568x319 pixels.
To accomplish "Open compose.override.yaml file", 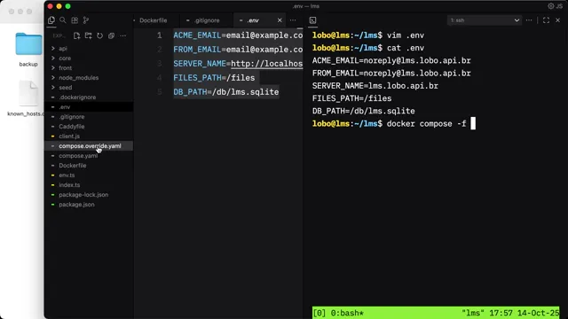I will coord(89,146).
